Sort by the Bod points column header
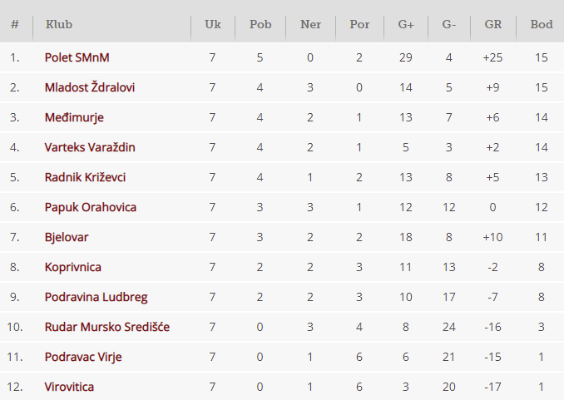This screenshot has width=564, height=400. [x=542, y=24]
